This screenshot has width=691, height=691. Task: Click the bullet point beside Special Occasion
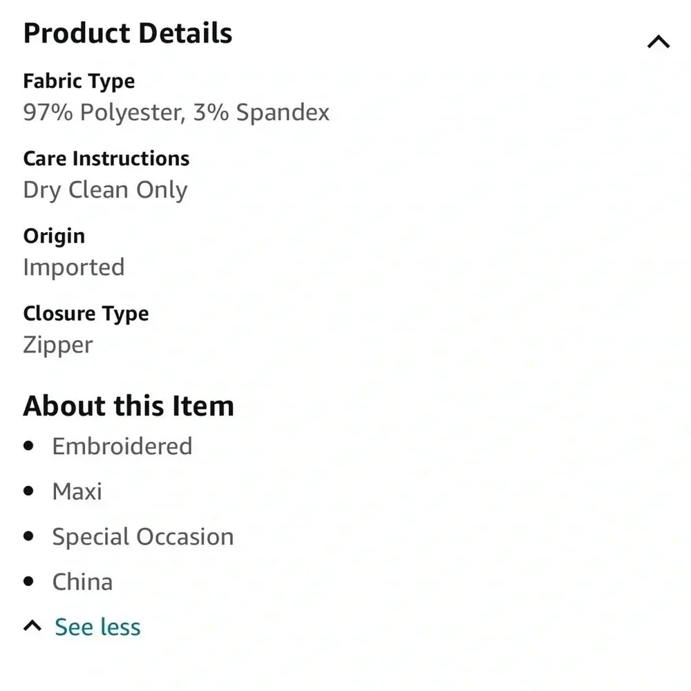(x=28, y=536)
